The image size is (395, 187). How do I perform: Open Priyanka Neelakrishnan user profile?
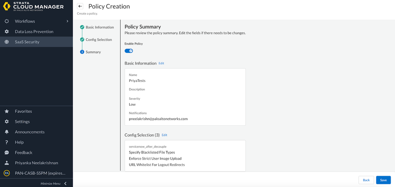[37, 163]
